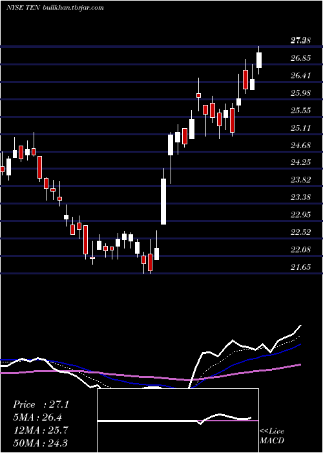Click the 12MA : 25.7 readout
The width and height of the screenshot is (323, 453).
pyautogui.click(x=41, y=430)
